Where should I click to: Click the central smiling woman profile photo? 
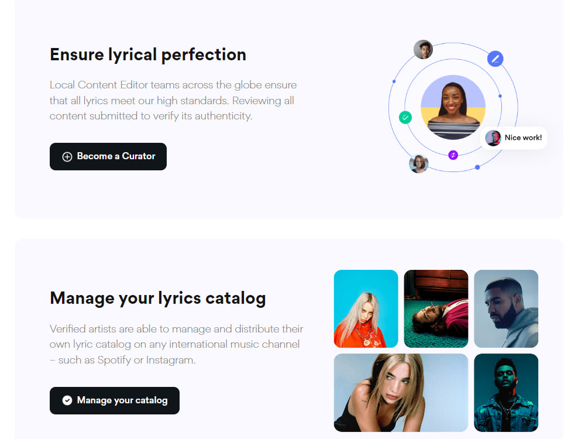click(x=453, y=107)
